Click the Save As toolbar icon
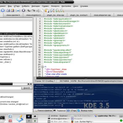This screenshot has width=123, height=123. pyautogui.click(x=13, y=10)
